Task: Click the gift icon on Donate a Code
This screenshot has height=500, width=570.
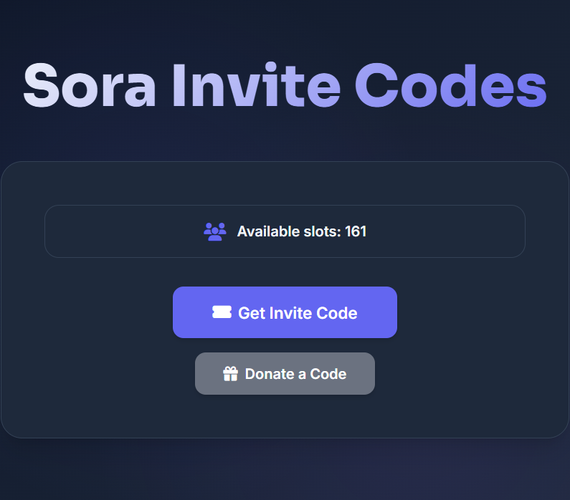Action: point(230,374)
